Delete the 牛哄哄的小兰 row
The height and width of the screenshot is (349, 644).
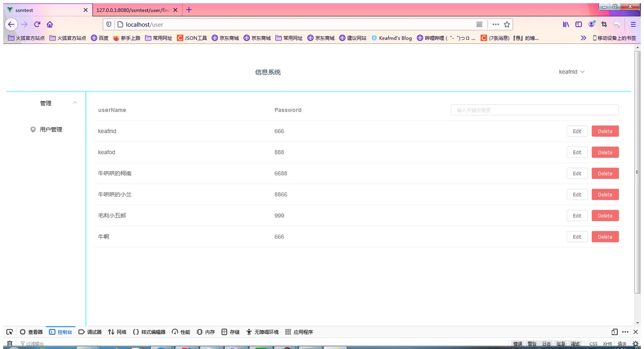605,195
